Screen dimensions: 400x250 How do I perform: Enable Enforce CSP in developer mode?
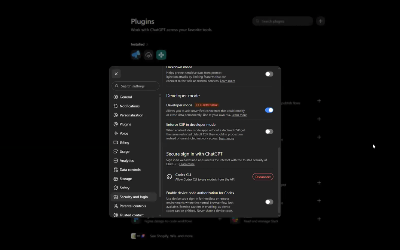269,131
